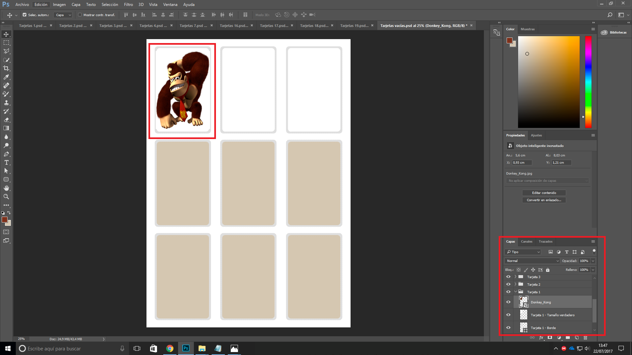Open the Opacidad slider dropdown arrow
632x355 pixels.
pyautogui.click(x=593, y=261)
